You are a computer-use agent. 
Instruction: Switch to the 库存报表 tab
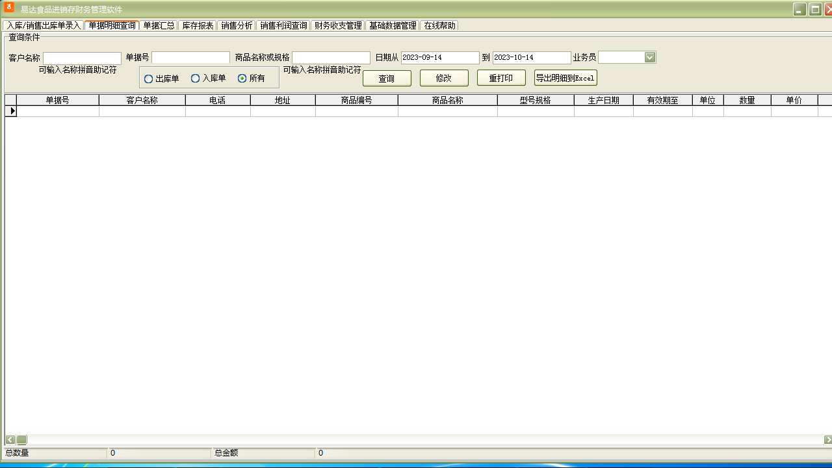pyautogui.click(x=198, y=25)
